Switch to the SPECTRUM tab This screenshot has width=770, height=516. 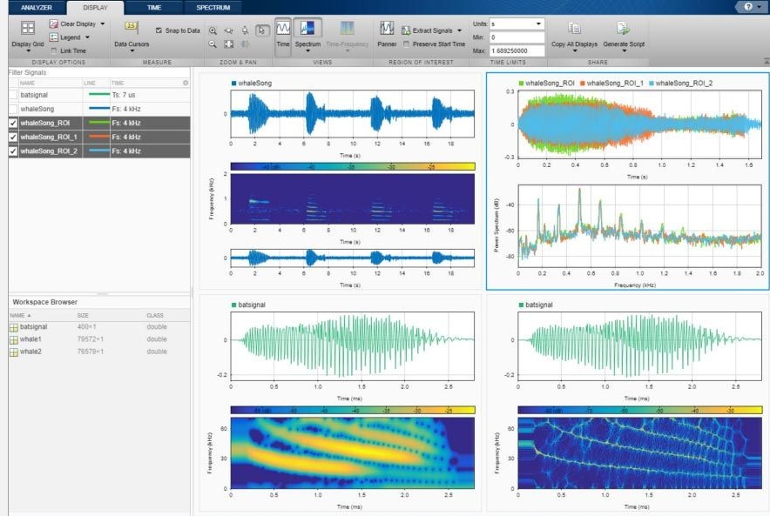[213, 7]
